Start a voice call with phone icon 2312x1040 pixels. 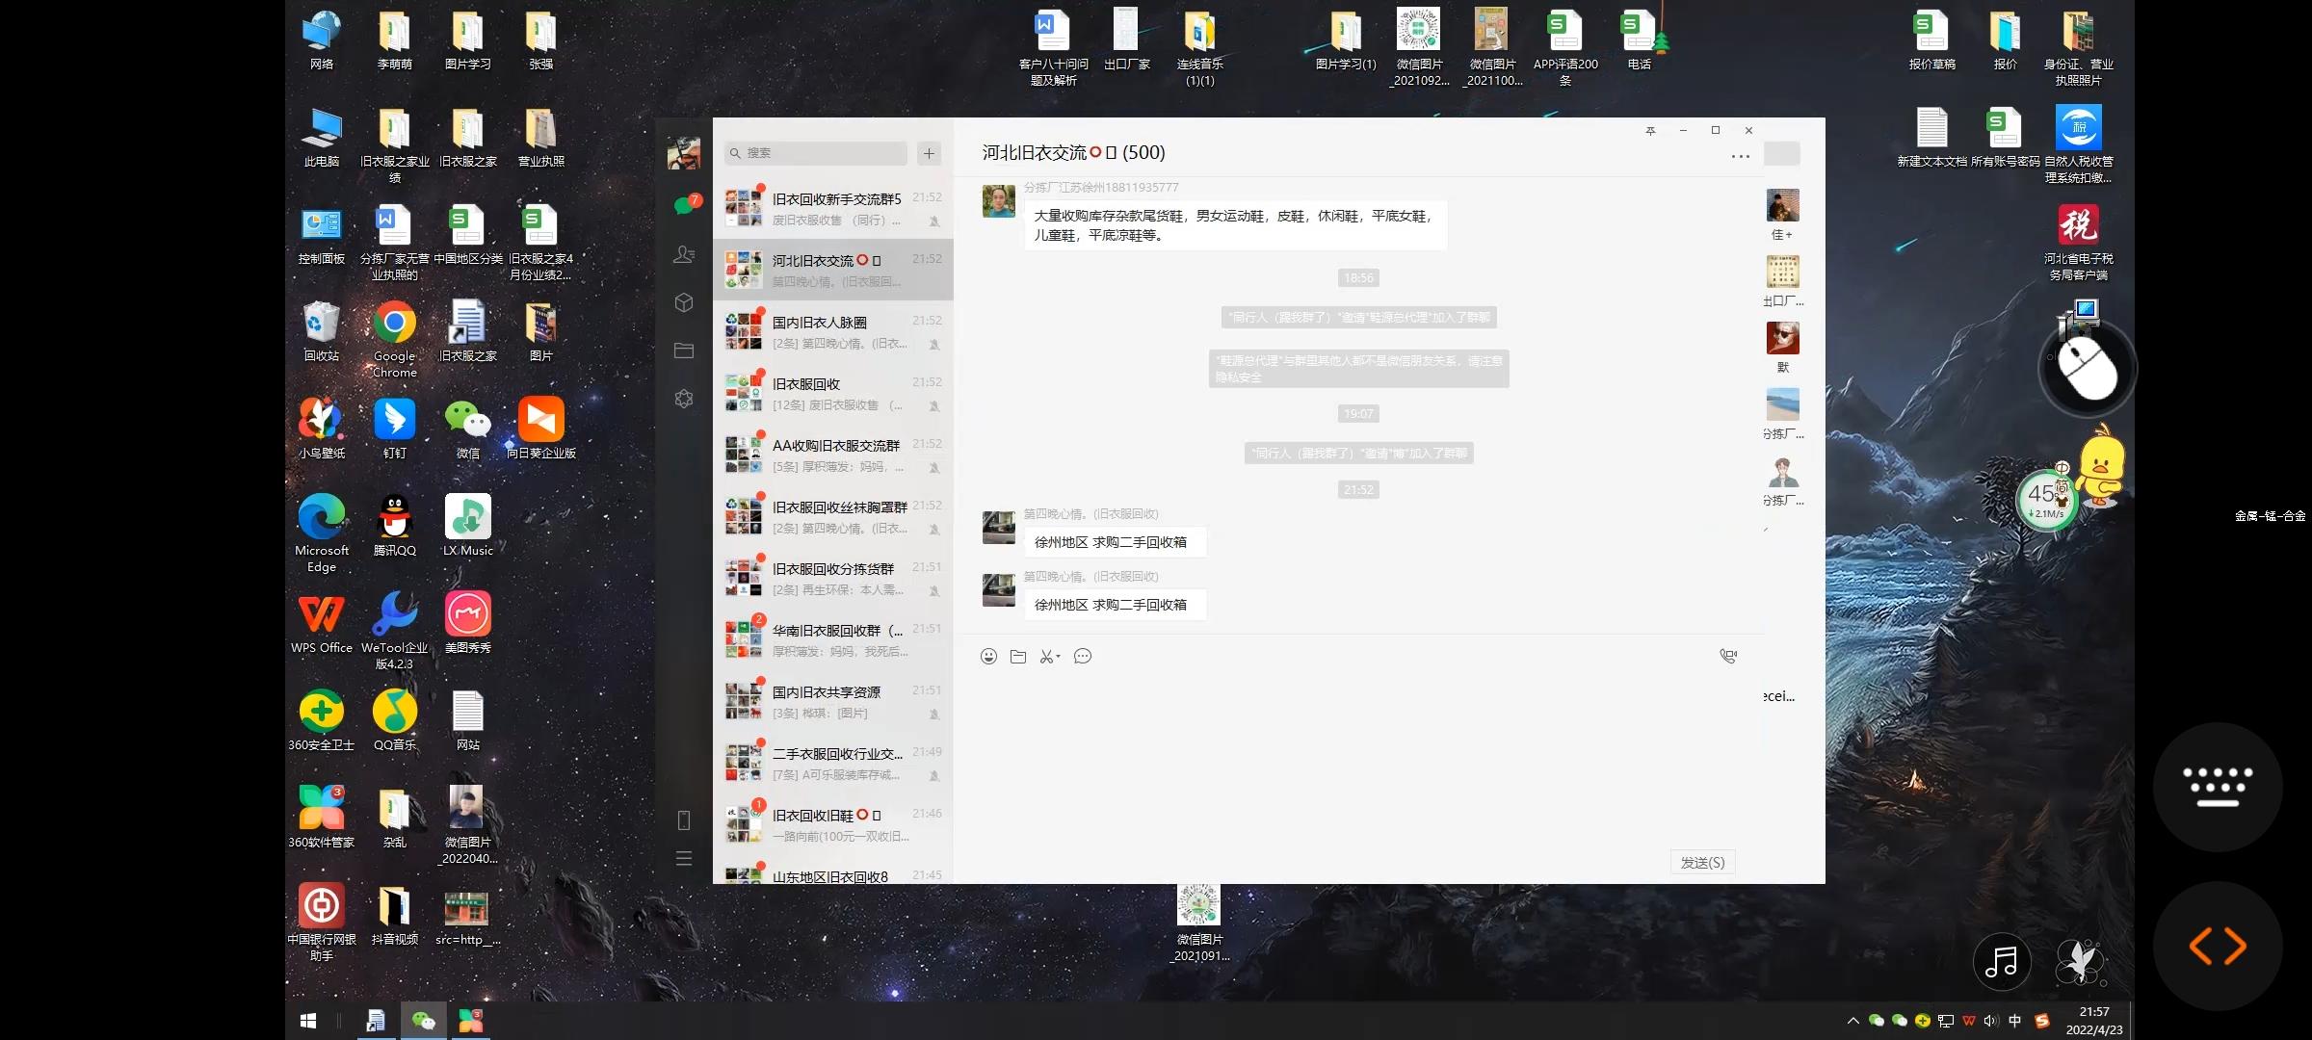pos(1728,657)
